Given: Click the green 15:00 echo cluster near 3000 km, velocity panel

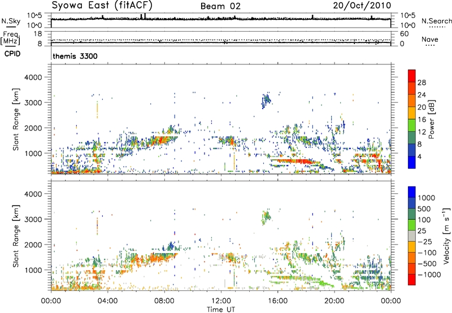Looking at the screenshot, I should click(266, 218).
